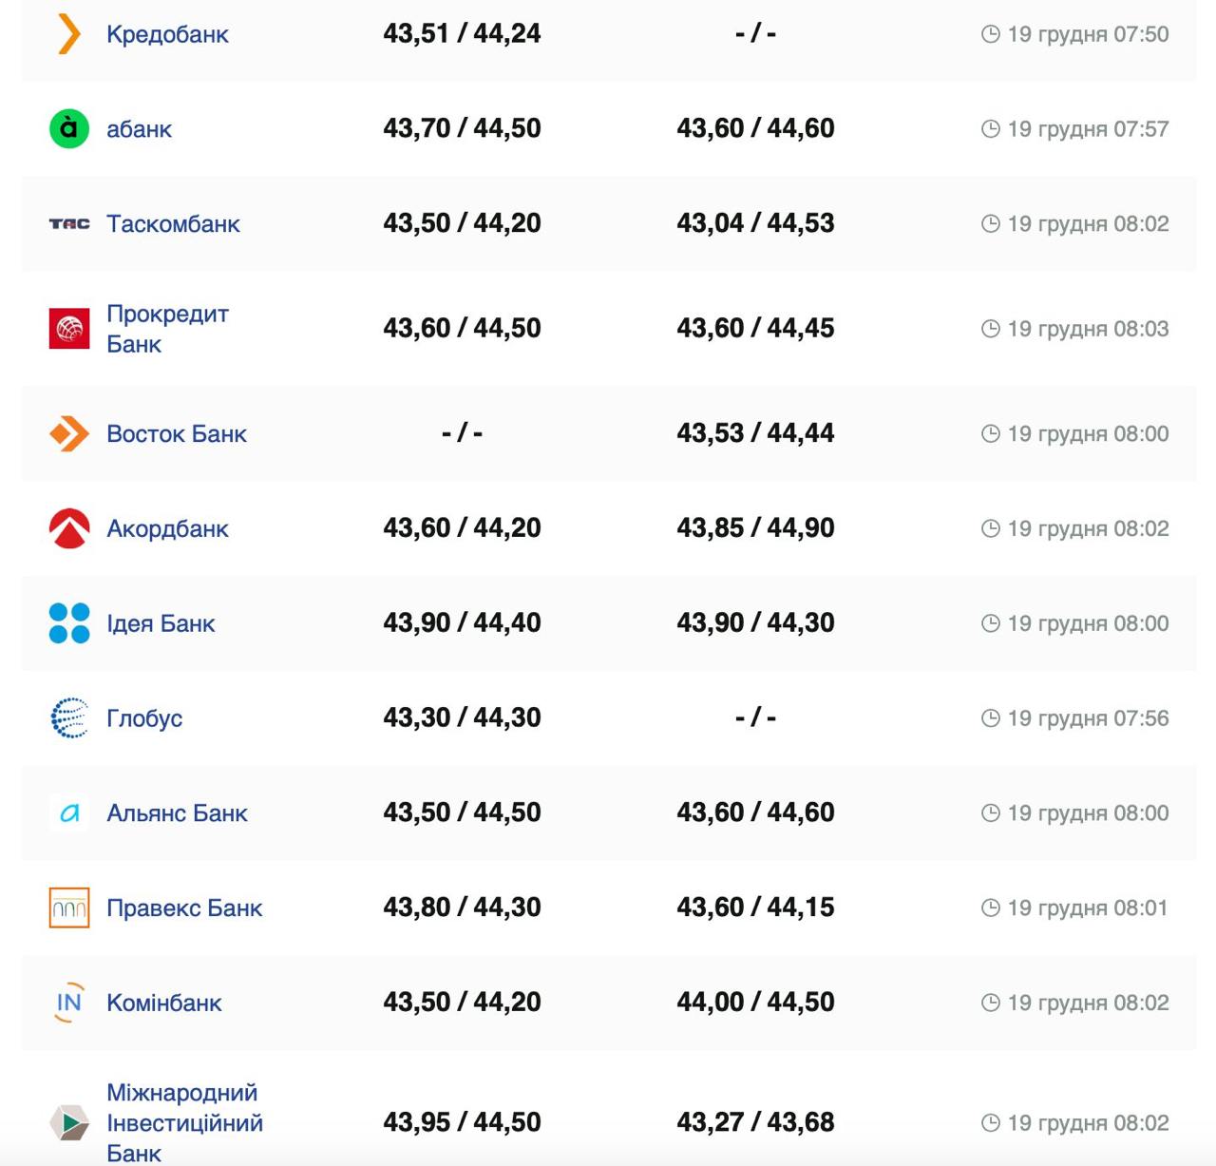Click the Комінбанк IN logo
This screenshot has height=1166, width=1216.
coord(69,1003)
